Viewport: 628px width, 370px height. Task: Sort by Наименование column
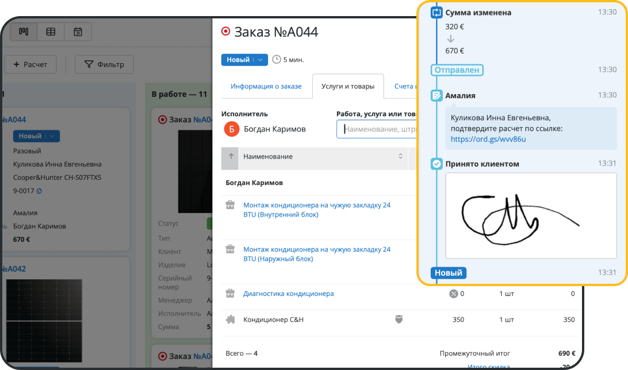pyautogui.click(x=400, y=156)
